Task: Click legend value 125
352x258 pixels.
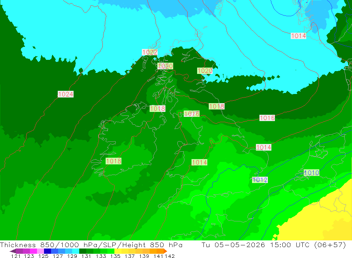Action: click(43, 256)
